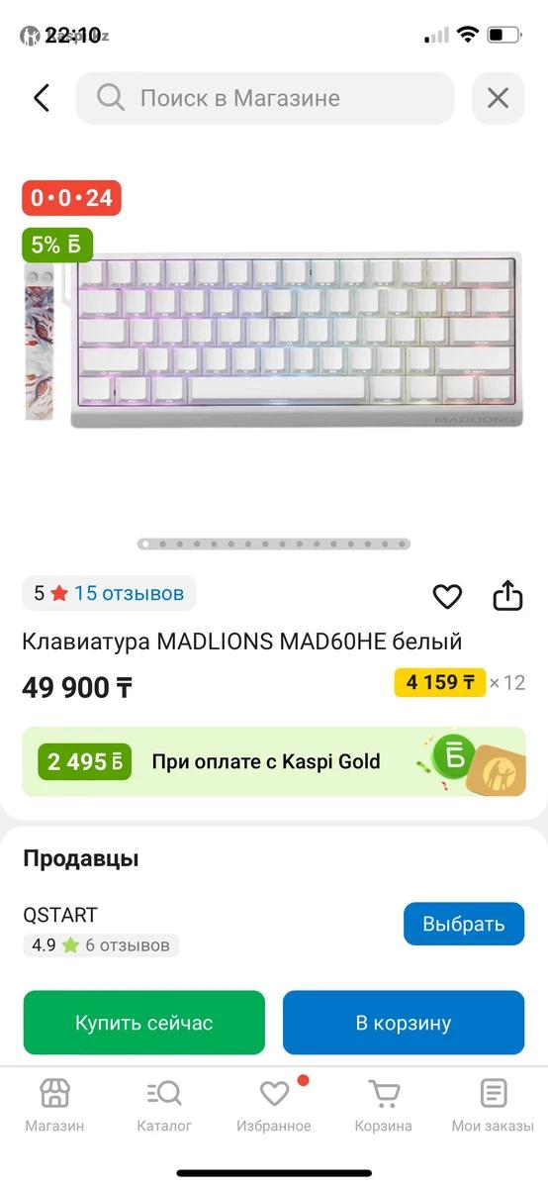The width and height of the screenshot is (548, 1188).
Task: Open the 15 отзывов reviews link
Action: 129,593
